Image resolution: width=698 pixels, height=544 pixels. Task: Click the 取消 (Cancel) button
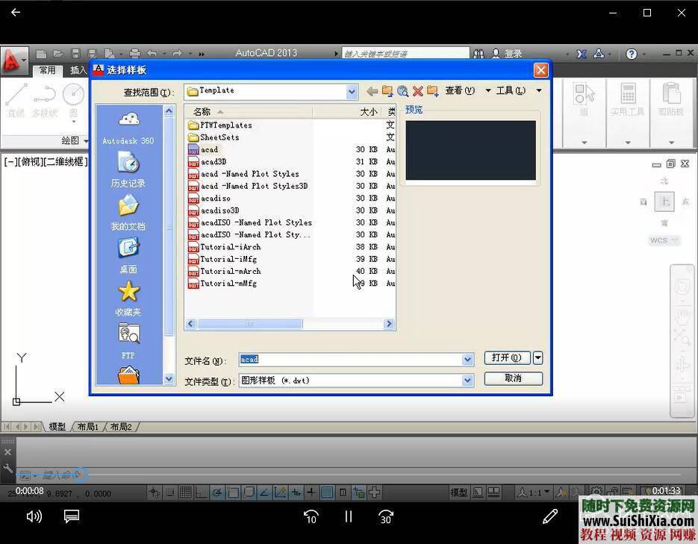tap(513, 378)
